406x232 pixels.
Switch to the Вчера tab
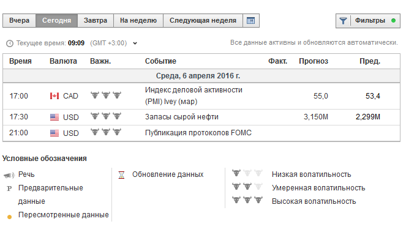[19, 20]
